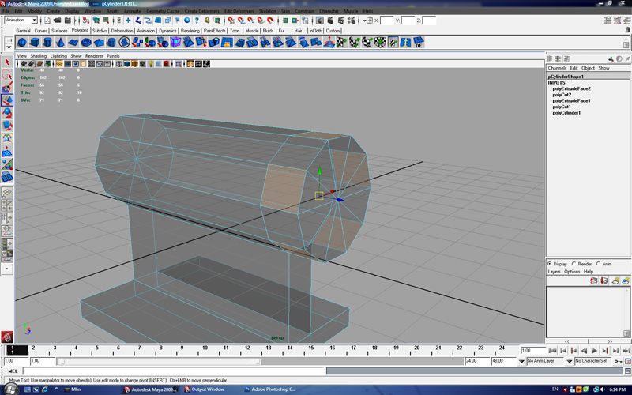Select the polygon sphere shelf icon
This screenshot has height=395, width=632.
click(22, 42)
